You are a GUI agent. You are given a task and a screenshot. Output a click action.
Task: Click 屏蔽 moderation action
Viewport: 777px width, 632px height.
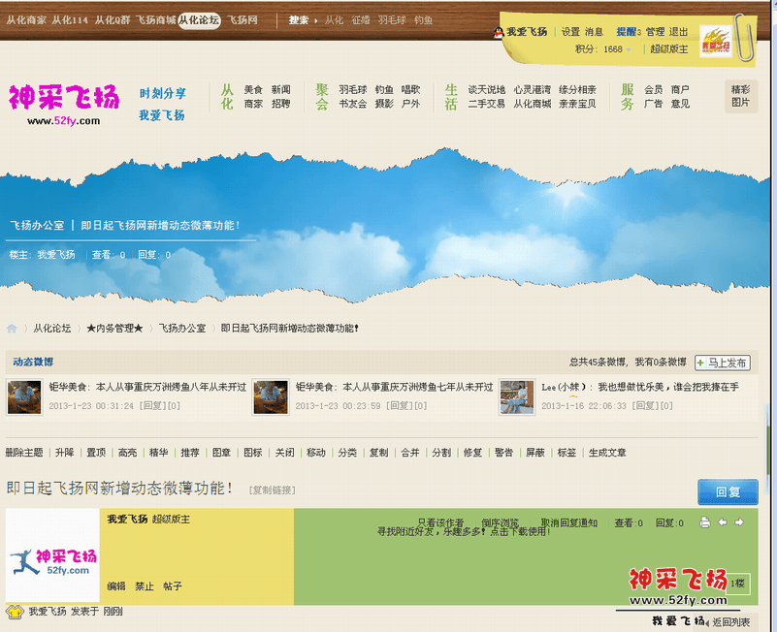tap(535, 453)
